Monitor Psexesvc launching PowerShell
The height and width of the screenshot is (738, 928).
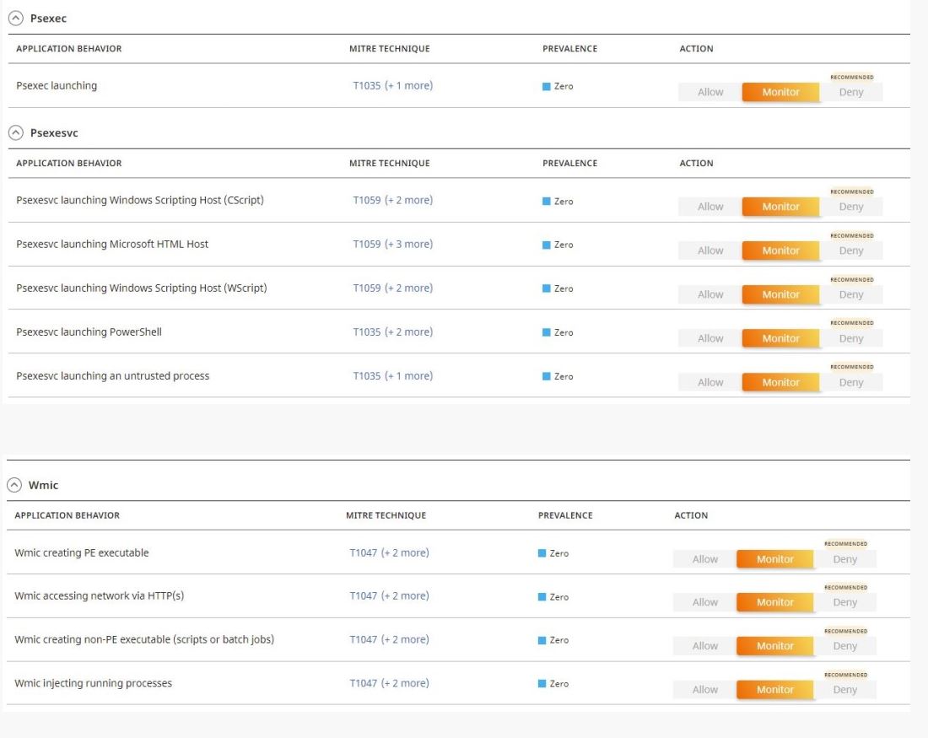780,338
